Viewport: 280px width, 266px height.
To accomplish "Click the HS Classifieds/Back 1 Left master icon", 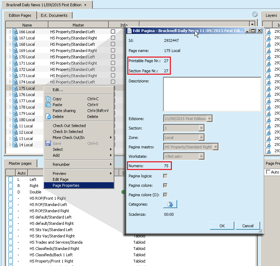I will click(x=11, y=255).
